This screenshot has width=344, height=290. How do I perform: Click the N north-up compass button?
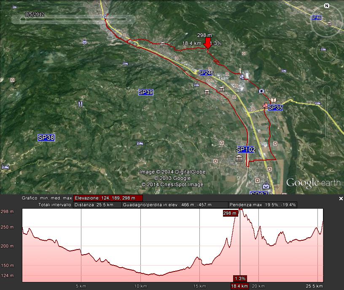point(326,6)
